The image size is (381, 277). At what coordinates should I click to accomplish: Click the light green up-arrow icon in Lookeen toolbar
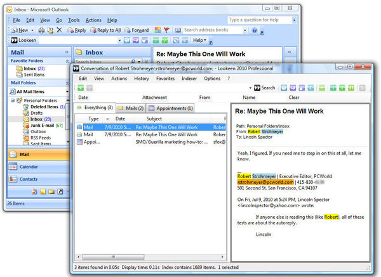(322, 88)
